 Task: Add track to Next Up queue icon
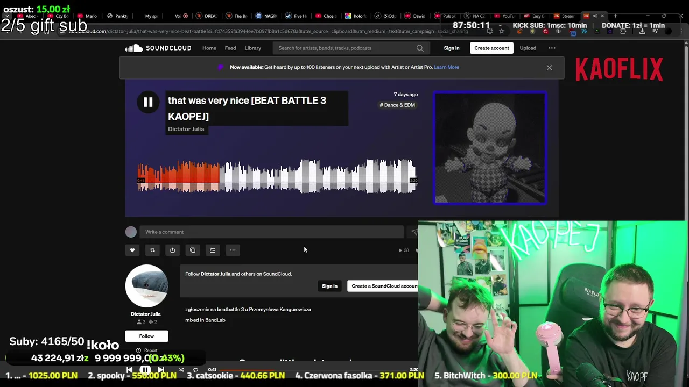tap(213, 250)
